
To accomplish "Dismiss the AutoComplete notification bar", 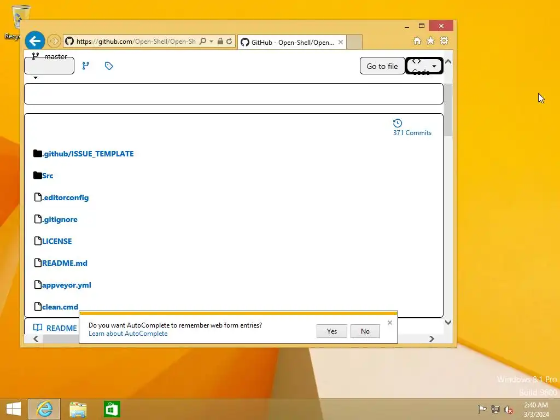I will (389, 323).
